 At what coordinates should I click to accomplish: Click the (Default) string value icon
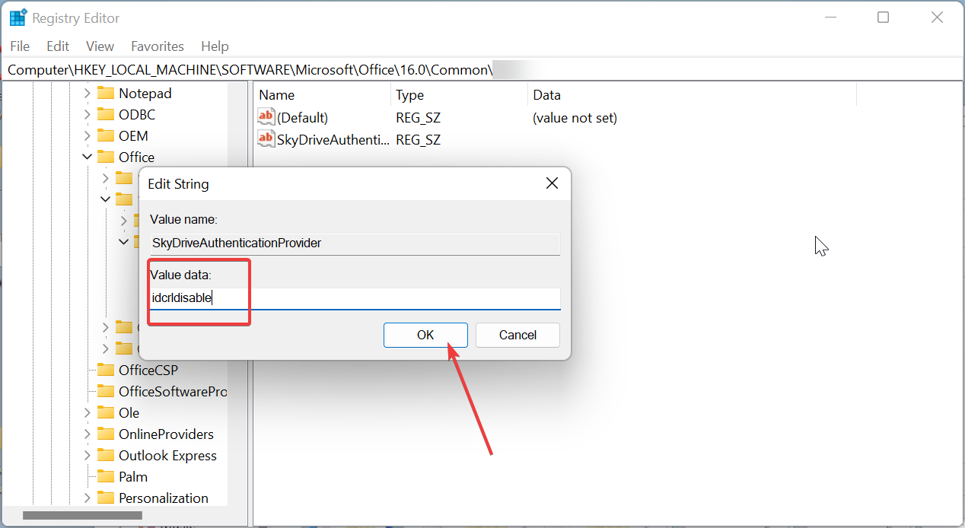(266, 117)
